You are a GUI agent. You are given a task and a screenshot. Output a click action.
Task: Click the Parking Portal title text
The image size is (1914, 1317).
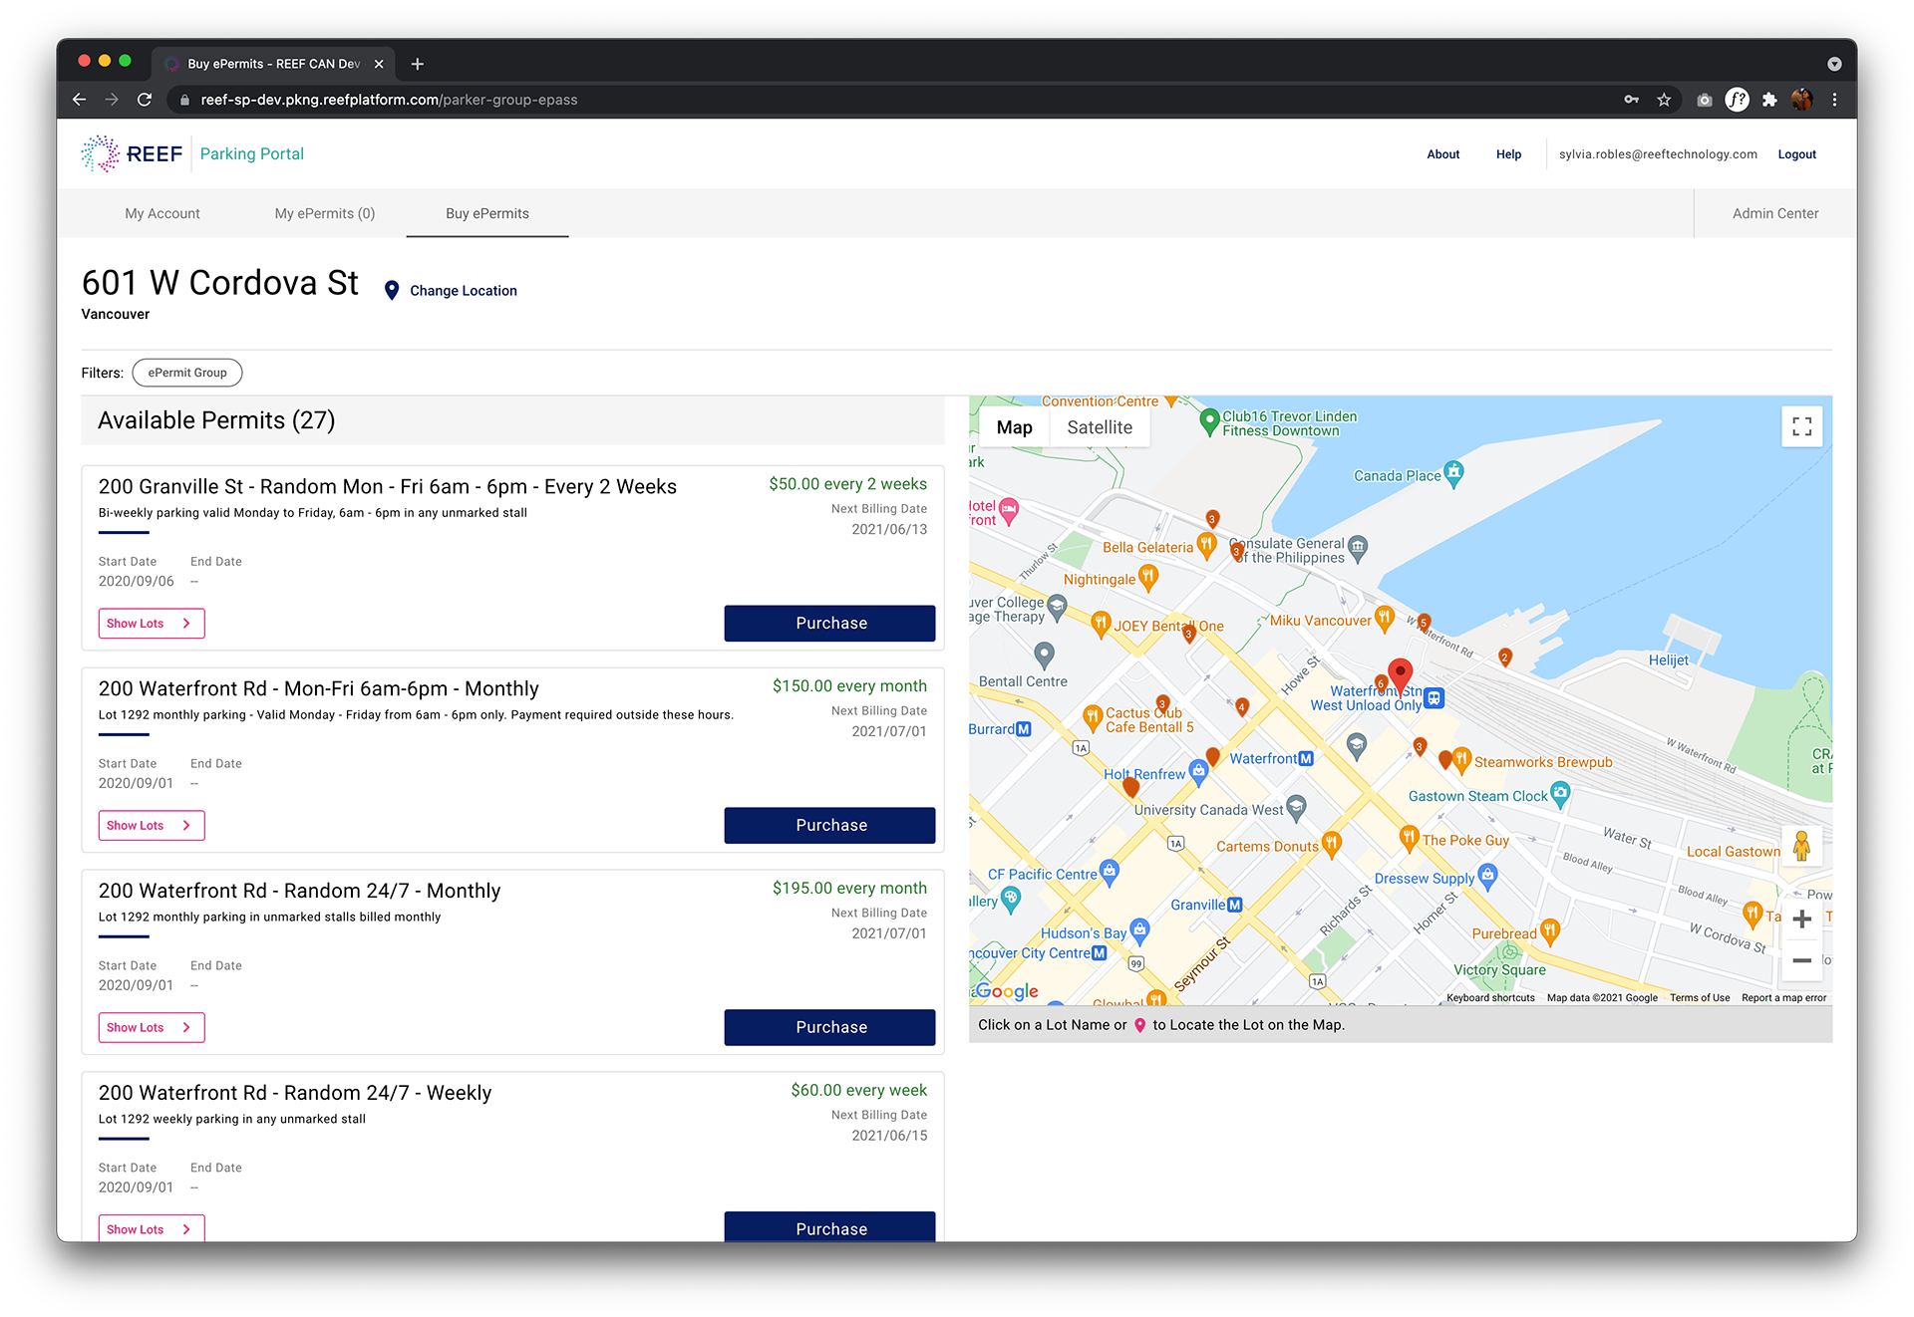252,153
